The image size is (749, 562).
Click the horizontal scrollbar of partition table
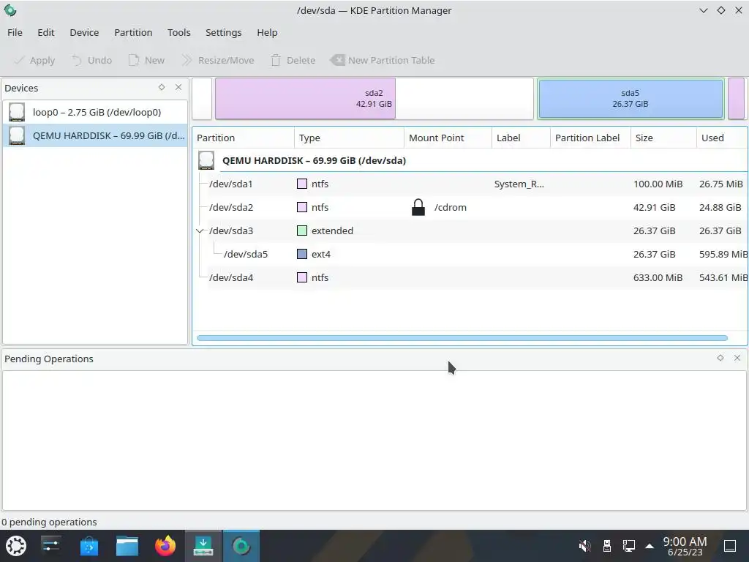click(x=462, y=338)
